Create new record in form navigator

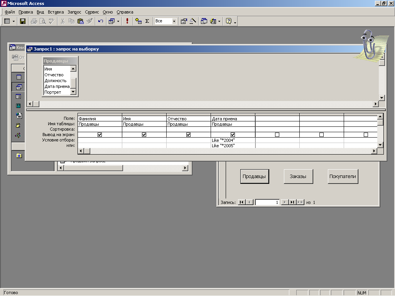[x=300, y=202]
